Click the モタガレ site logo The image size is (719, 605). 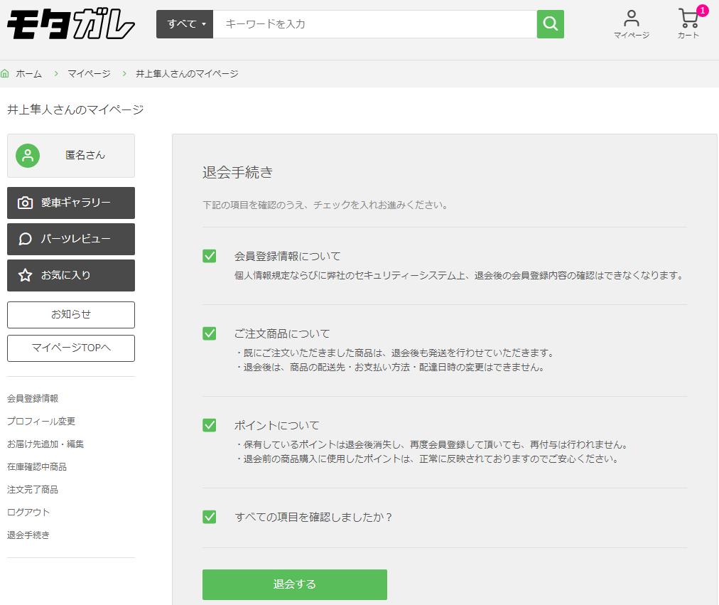(x=71, y=24)
